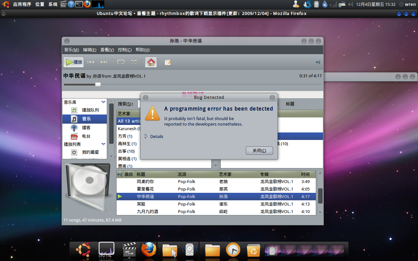
Task: Toggle repeat mode in Rhythmbox toolbar
Action: click(x=121, y=62)
